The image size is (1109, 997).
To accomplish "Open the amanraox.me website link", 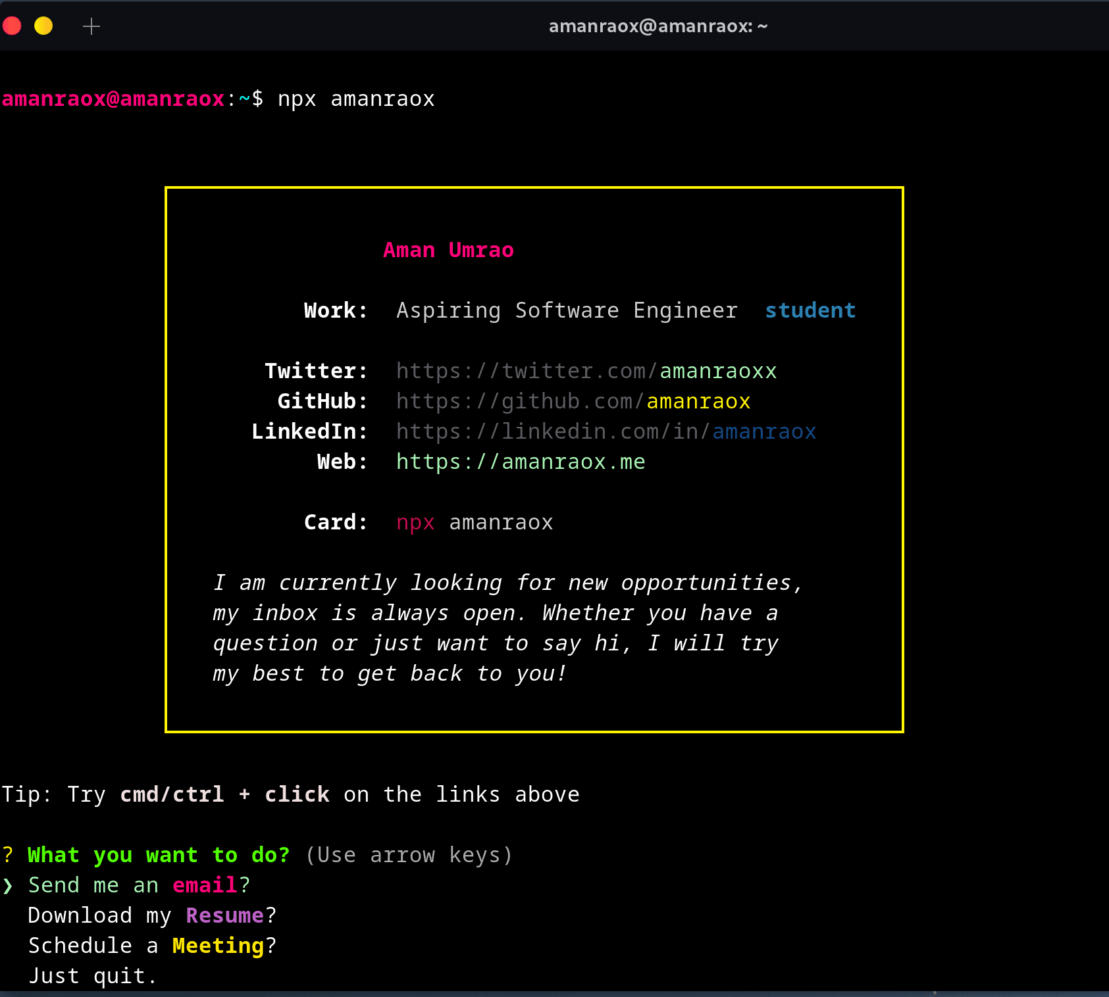I will point(520,462).
